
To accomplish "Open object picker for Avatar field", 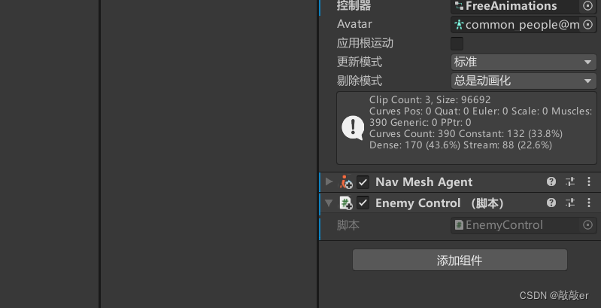I will click(x=587, y=25).
